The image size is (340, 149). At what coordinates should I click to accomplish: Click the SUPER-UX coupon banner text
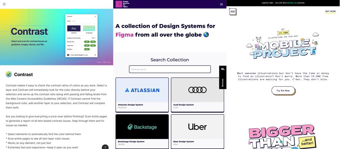283,3
